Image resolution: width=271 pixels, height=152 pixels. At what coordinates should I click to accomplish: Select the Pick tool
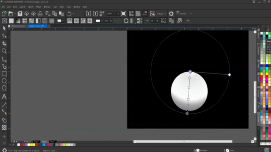tap(4, 28)
